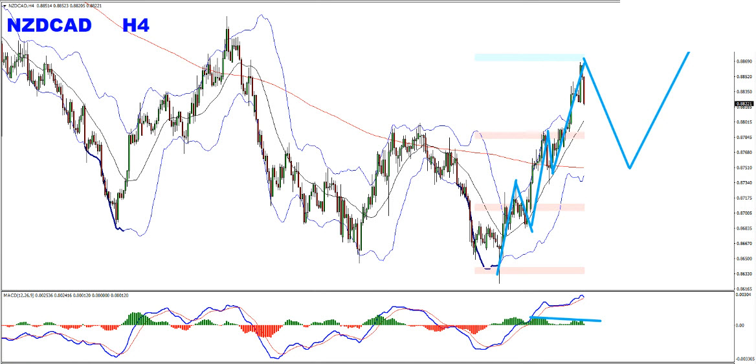Click the large blue H4 timeframe label
This screenshot has width=756, height=364.
pyautogui.click(x=136, y=26)
